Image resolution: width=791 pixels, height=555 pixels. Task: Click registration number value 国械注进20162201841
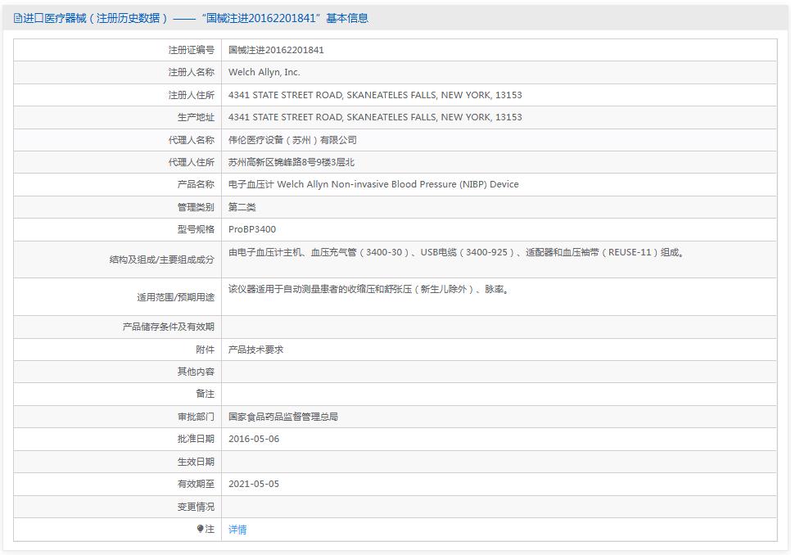pos(276,50)
